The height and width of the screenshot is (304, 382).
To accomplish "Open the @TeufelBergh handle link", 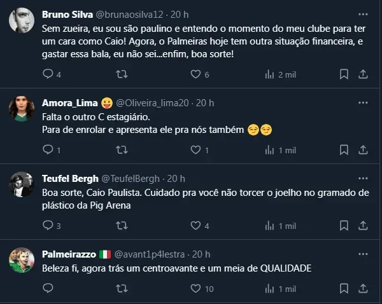I will (132, 179).
